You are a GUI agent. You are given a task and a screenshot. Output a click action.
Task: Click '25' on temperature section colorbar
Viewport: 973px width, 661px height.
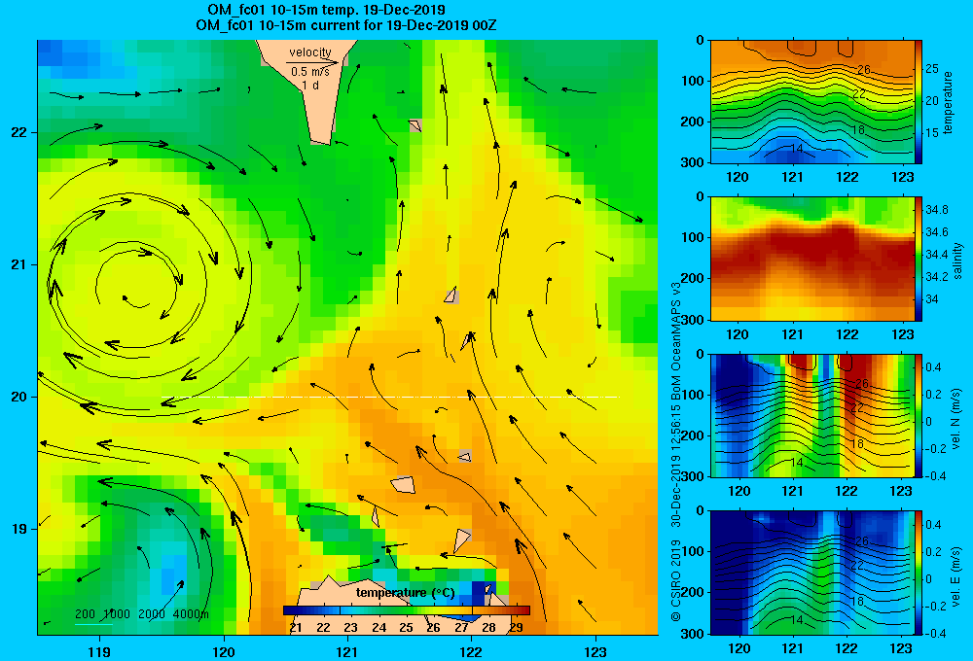tap(932, 68)
